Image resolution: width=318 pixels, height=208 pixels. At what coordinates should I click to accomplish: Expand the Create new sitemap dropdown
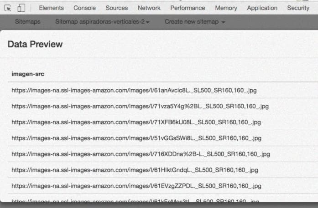tap(195, 22)
